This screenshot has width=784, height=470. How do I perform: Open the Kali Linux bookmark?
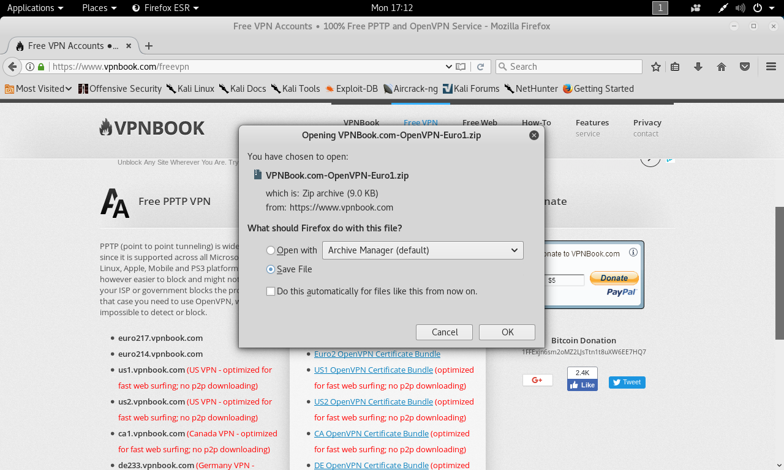(190, 89)
